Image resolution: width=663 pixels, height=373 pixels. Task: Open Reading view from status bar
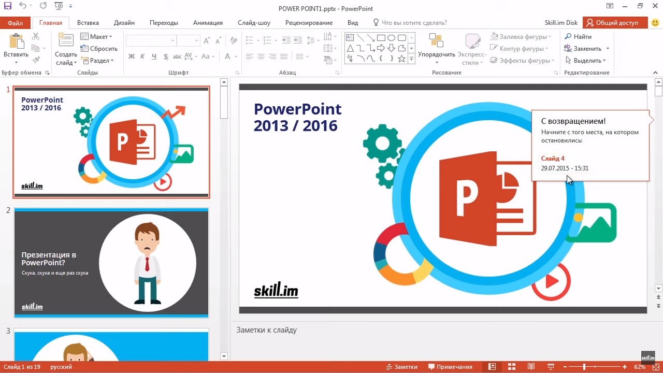click(531, 367)
